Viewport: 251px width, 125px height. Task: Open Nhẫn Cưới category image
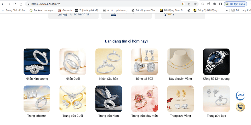pyautogui.click(x=73, y=62)
